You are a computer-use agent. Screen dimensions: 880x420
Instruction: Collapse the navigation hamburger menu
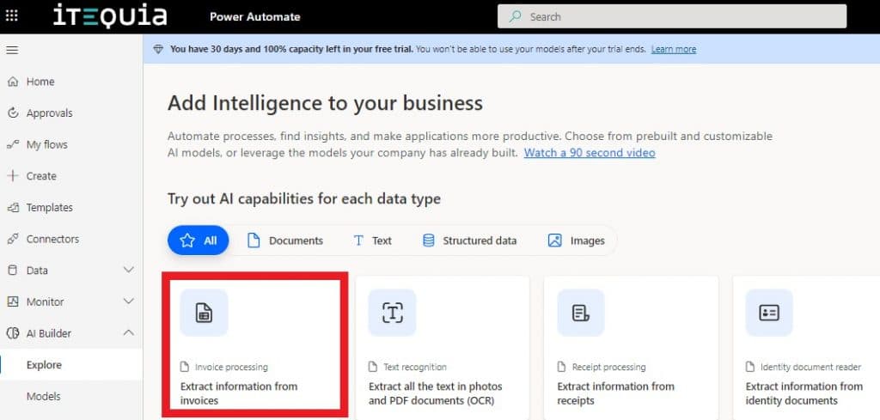(x=12, y=51)
